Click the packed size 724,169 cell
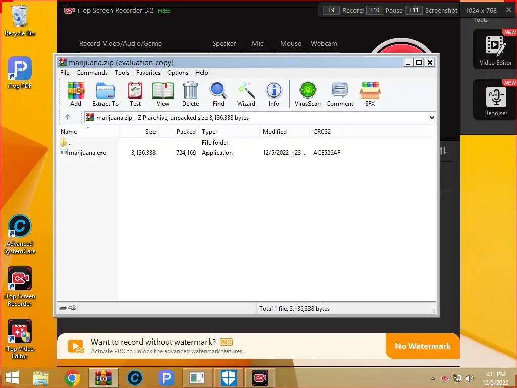The width and height of the screenshot is (517, 388). point(186,153)
